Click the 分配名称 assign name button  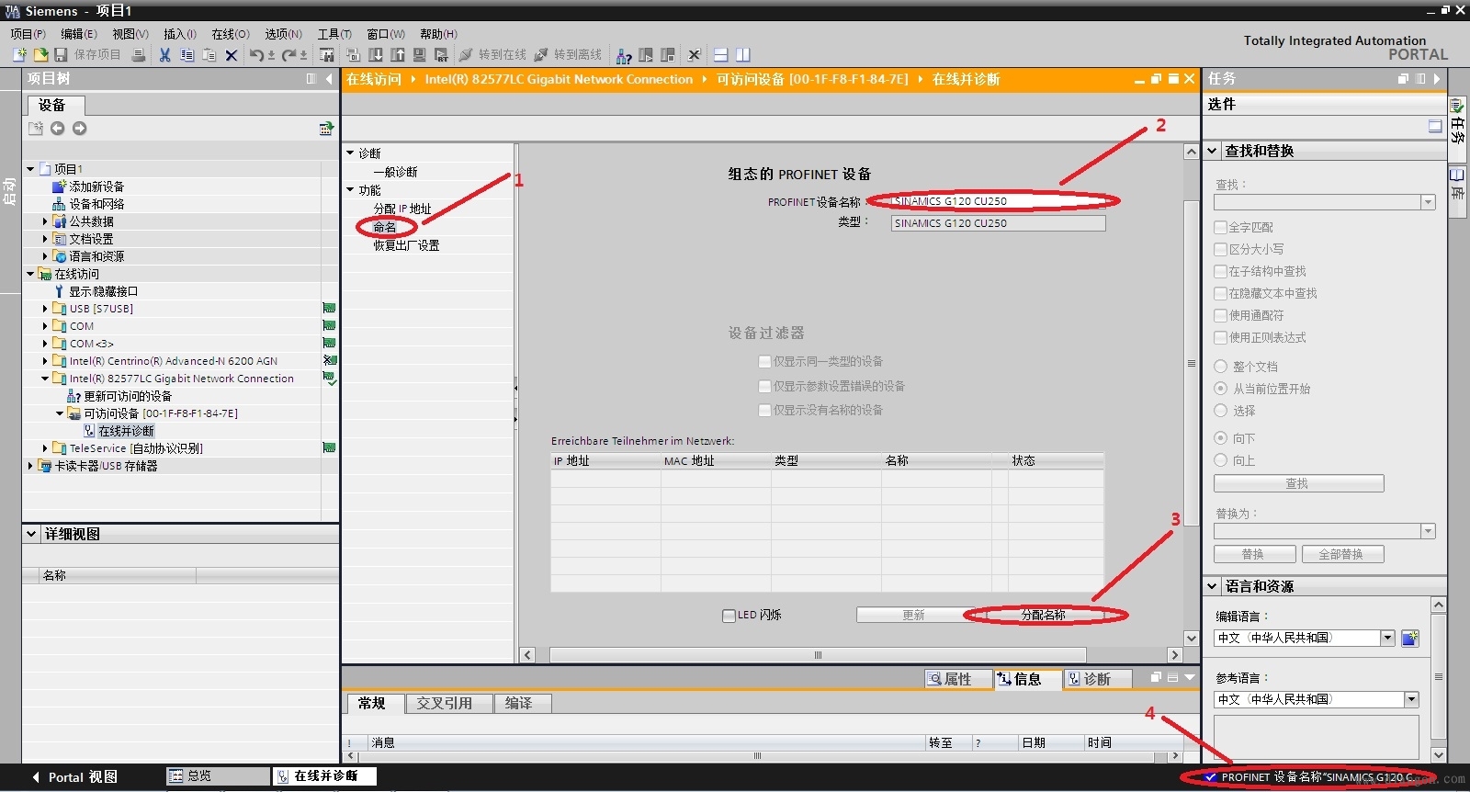click(x=1044, y=616)
